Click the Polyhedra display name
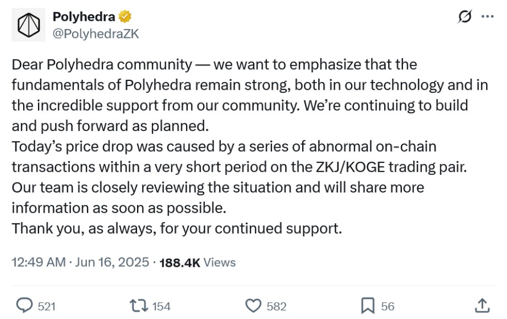507x319 pixels. pos(84,16)
